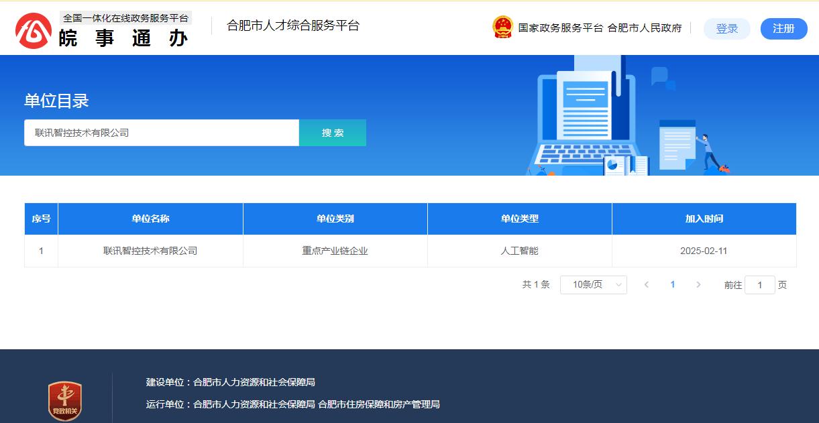Open the 10条/页 page size dropdown

point(593,285)
